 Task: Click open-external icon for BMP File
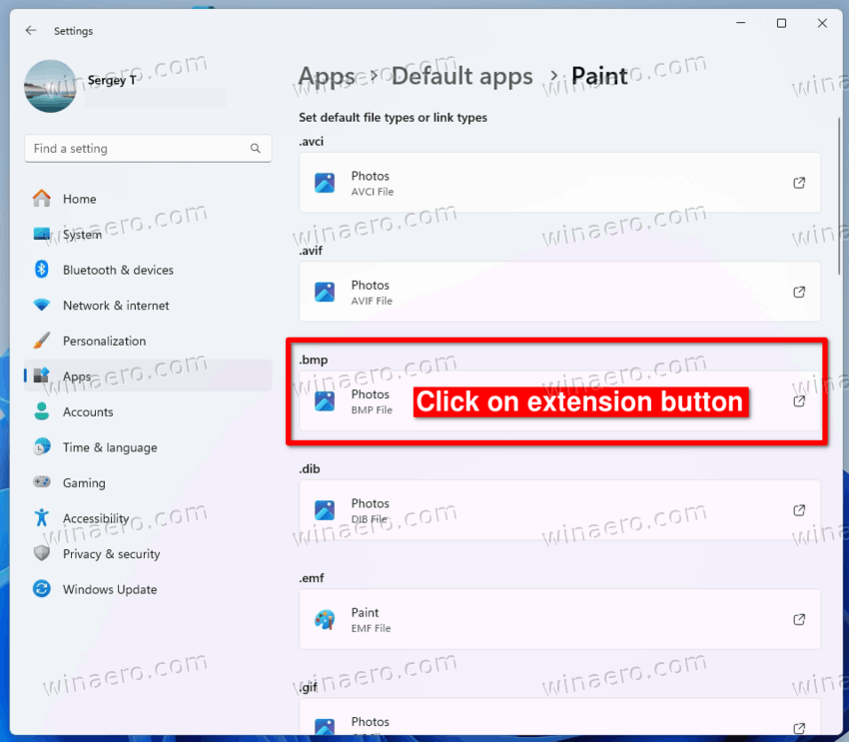pos(799,401)
